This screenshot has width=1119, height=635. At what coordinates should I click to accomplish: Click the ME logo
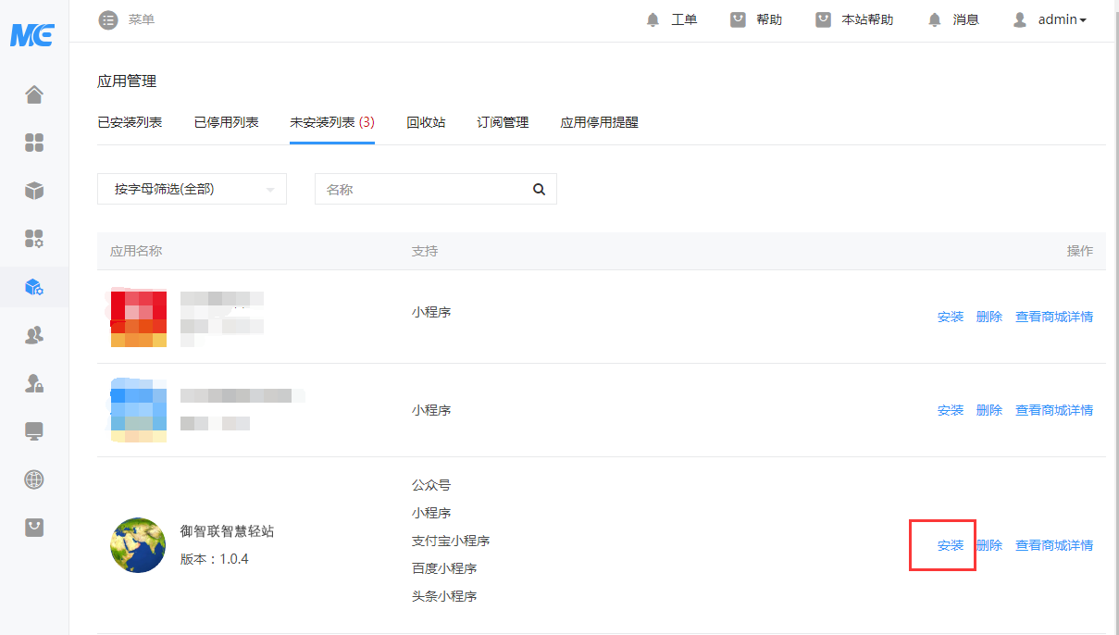(32, 35)
